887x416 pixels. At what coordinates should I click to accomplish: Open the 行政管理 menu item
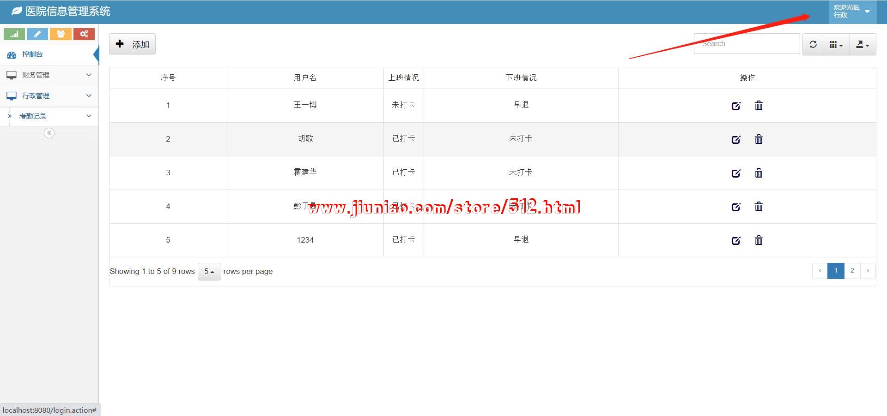(x=49, y=96)
